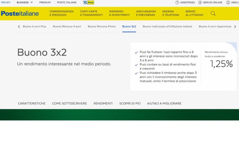This screenshot has width=239, height=159.
Task: Jump to Caratteristiche section
Action: (32, 103)
